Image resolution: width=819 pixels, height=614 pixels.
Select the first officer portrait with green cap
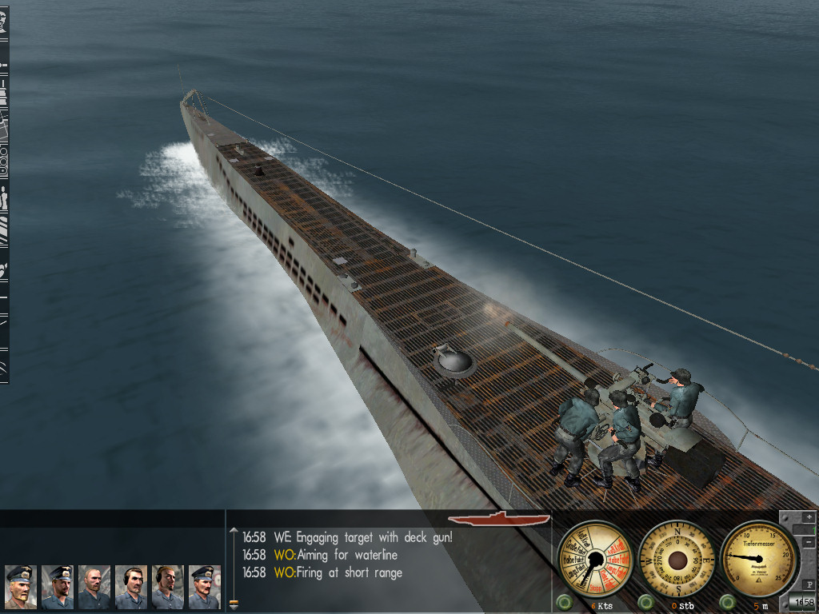[x=21, y=587]
